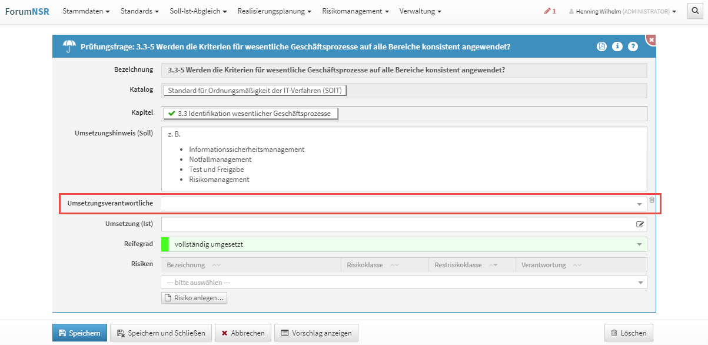Screen dimensions: 708x345
Task: Click the Löschen button
Action: point(629,333)
